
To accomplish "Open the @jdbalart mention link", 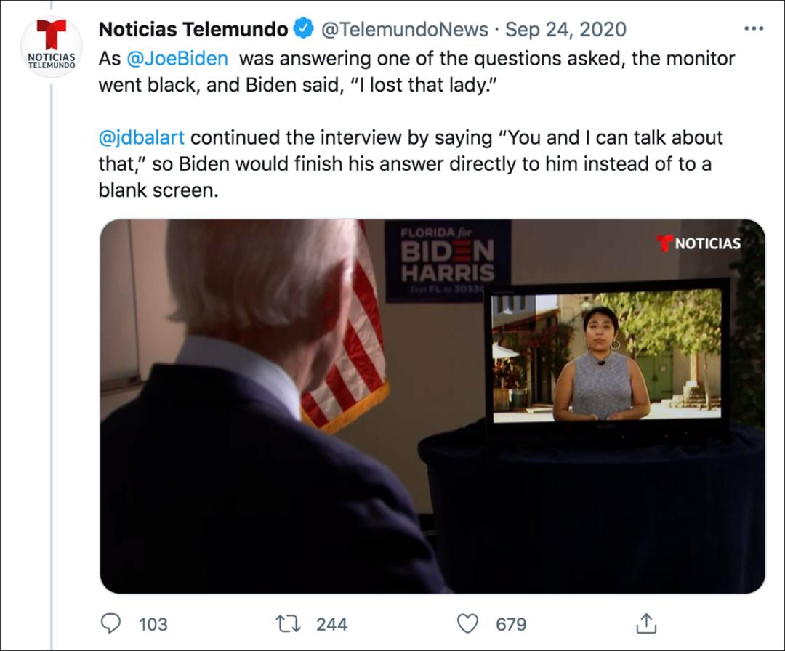I will pyautogui.click(x=141, y=137).
